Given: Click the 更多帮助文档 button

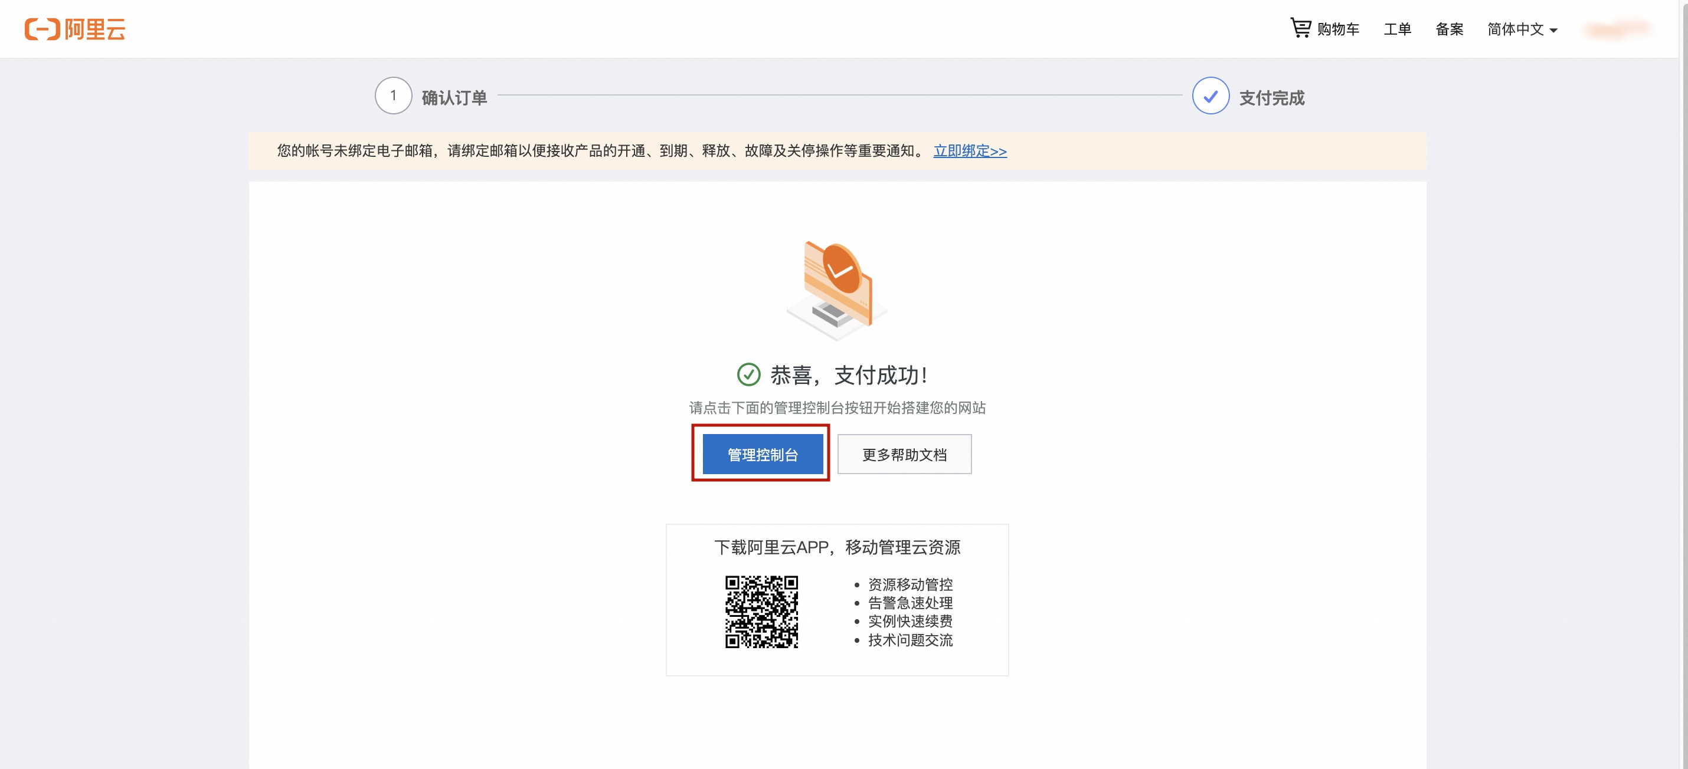Looking at the screenshot, I should [x=904, y=454].
